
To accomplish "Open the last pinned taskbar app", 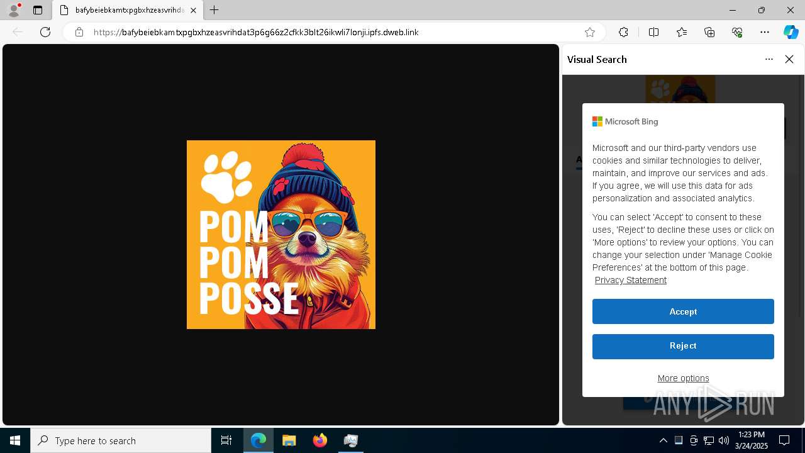I will 351,440.
